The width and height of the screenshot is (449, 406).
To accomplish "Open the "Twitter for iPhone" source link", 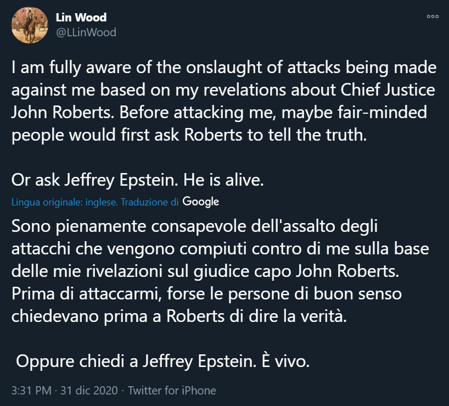I will coord(172,391).
